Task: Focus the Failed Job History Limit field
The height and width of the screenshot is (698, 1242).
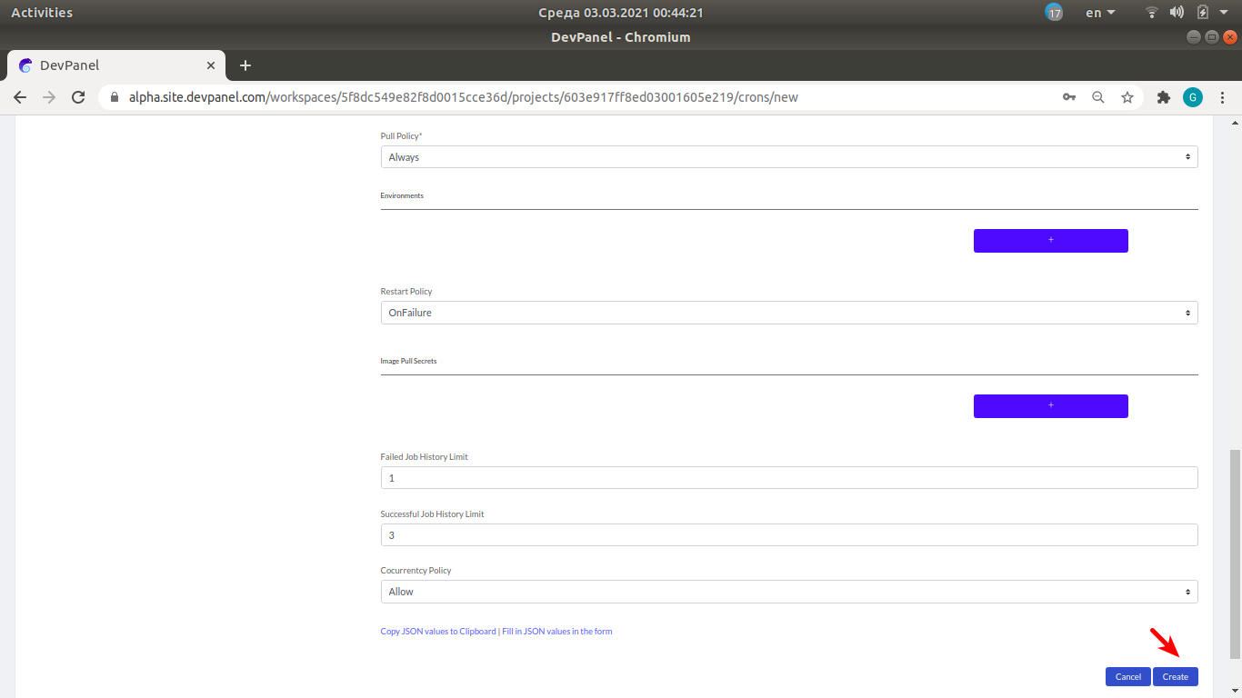Action: [788, 477]
